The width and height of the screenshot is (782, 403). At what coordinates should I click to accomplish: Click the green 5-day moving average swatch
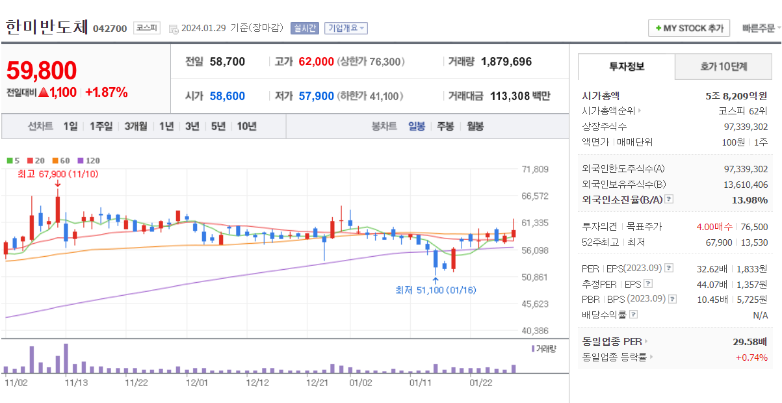9,160
